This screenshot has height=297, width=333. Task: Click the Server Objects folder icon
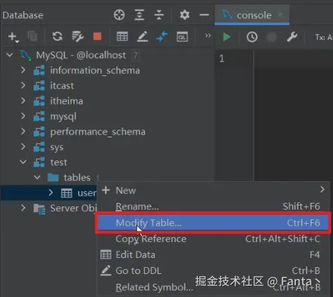(39, 208)
